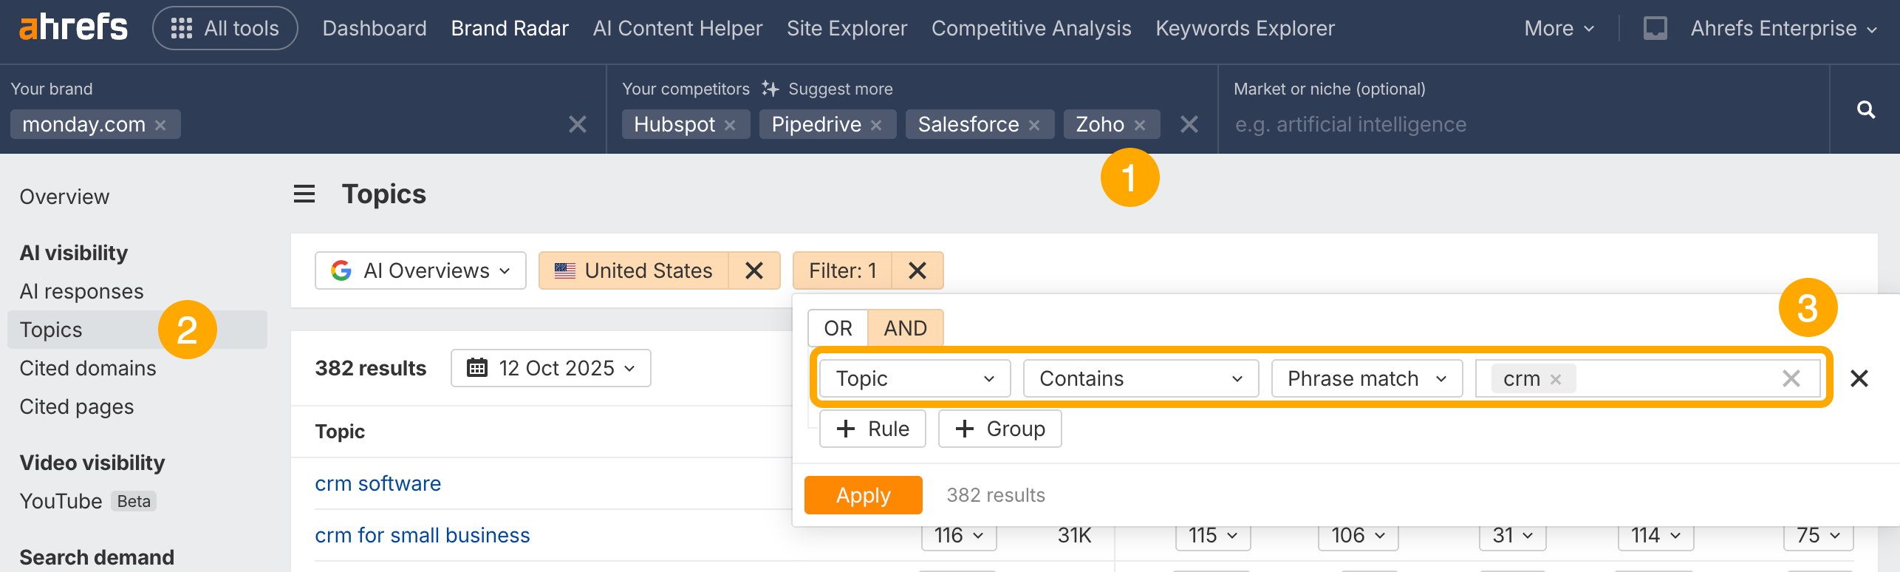Remove the crm keyword chip
This screenshot has height=572, width=1900.
tap(1556, 379)
